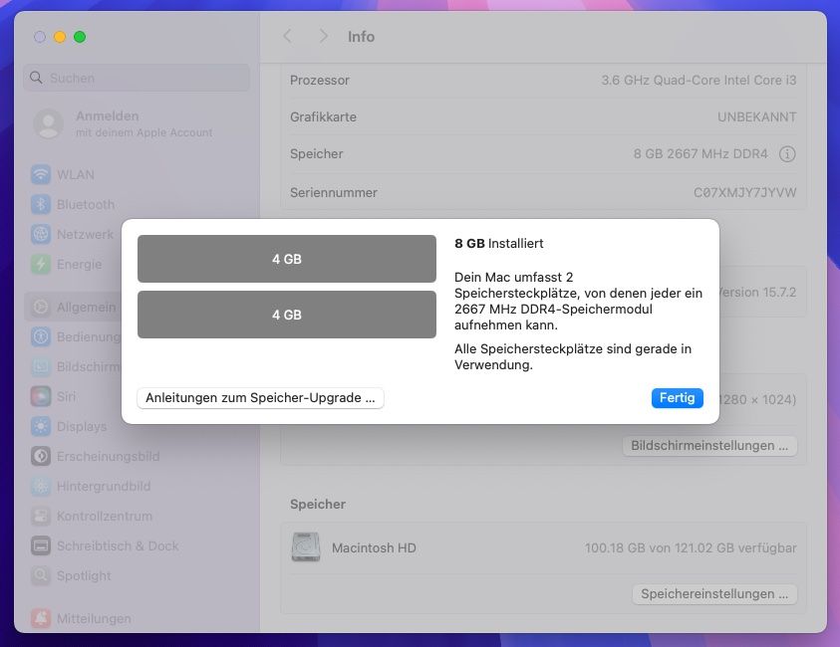This screenshot has height=647, width=840.
Task: Click 100.18 GB von 121.02 GB verfügbar
Action: pyautogui.click(x=691, y=548)
